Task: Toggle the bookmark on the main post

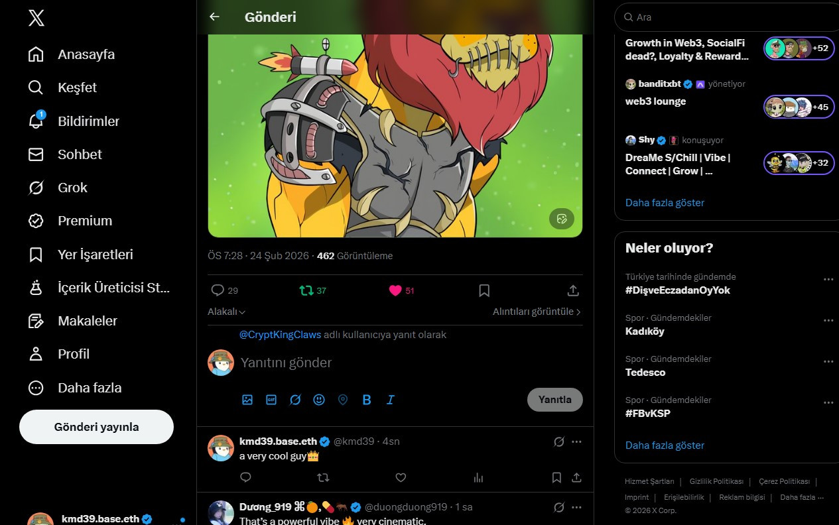Action: (484, 290)
